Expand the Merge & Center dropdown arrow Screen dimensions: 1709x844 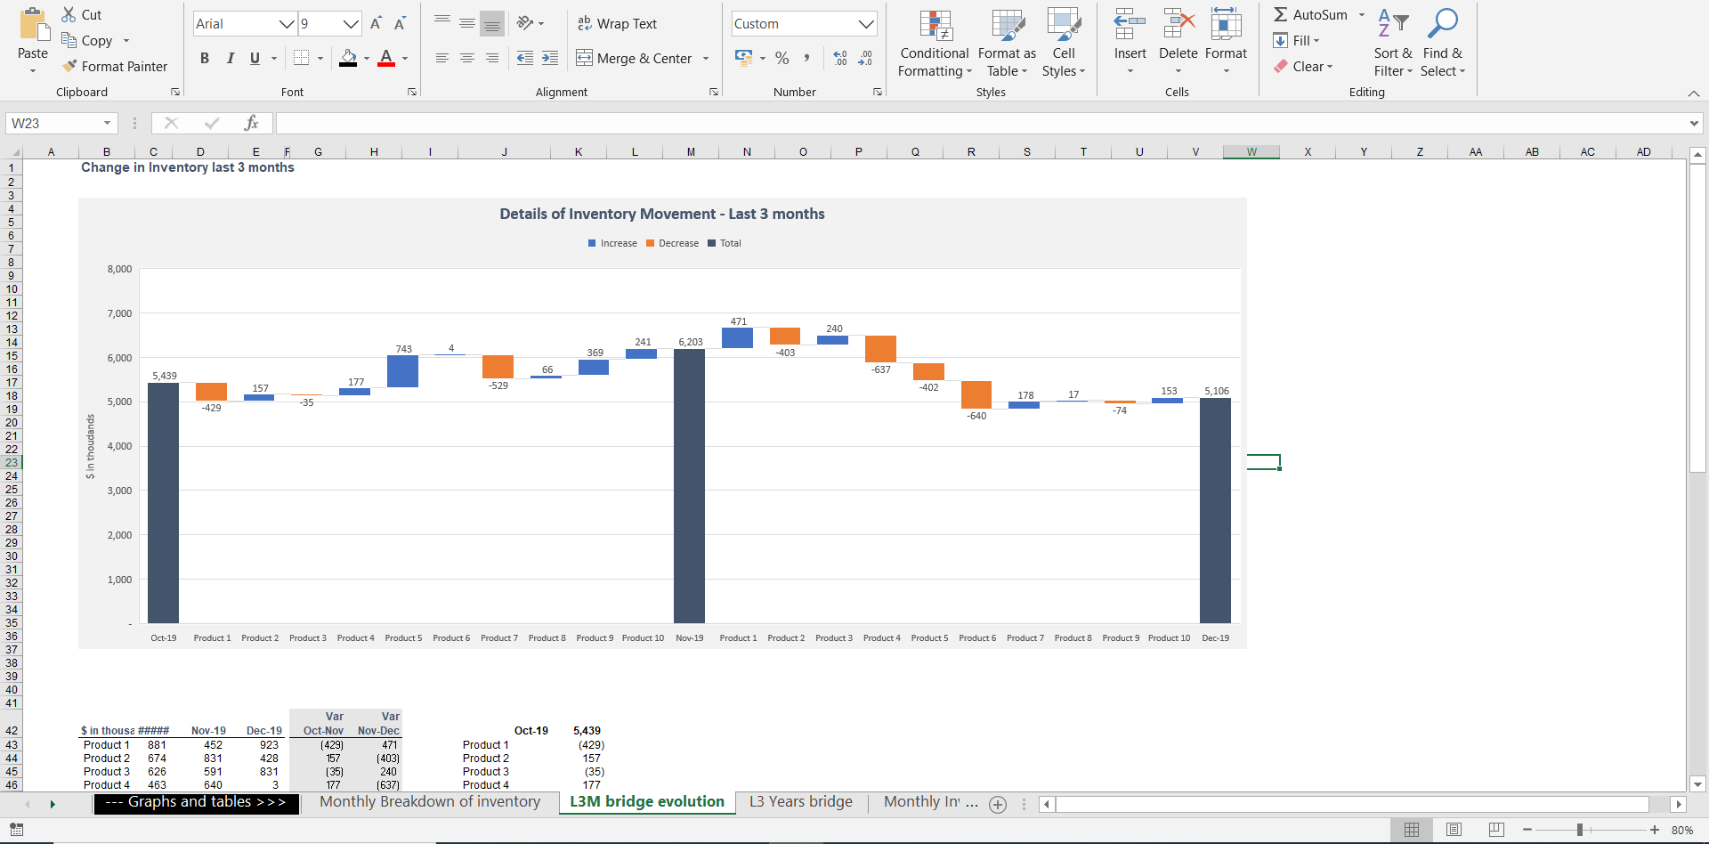(x=706, y=59)
